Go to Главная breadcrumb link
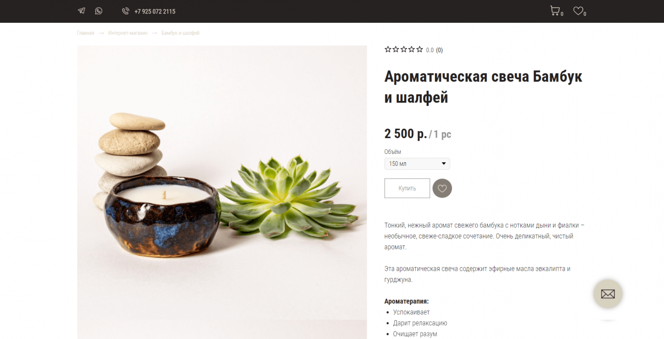664x339 pixels. point(85,33)
